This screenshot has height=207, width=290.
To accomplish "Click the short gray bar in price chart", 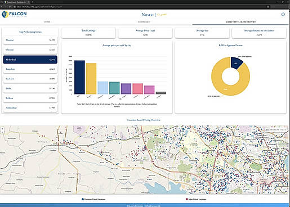I will pyautogui.click(x=161, y=93).
